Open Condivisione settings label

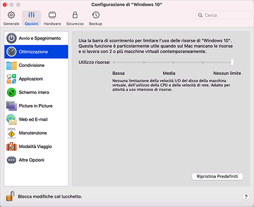[31, 65]
